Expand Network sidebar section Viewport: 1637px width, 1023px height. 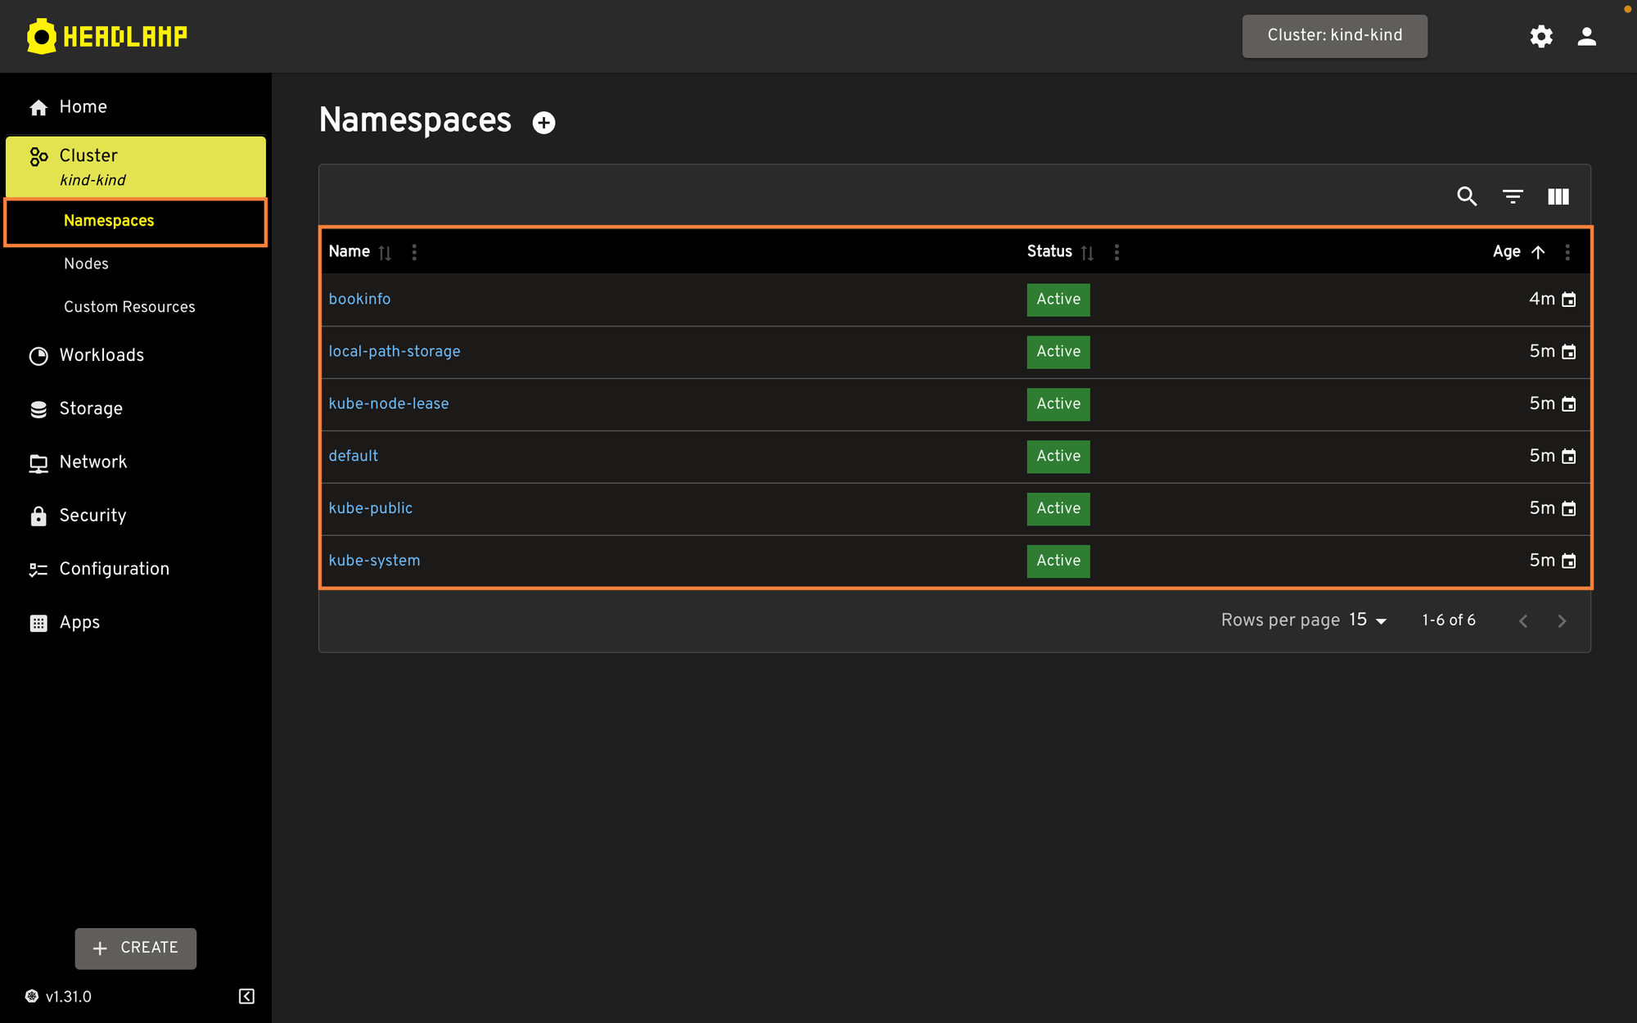tap(136, 462)
